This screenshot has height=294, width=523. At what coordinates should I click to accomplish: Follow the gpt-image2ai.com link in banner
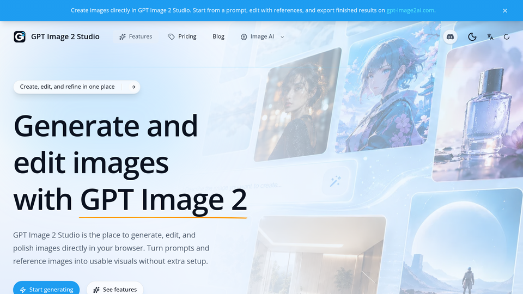pyautogui.click(x=410, y=10)
